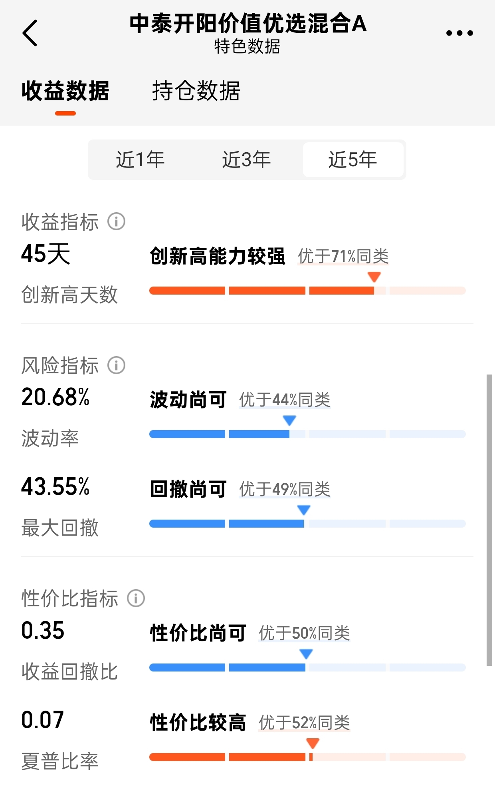Viewport: 495px width, 797px height.
Task: Tap the 优于44%同类 link
Action: 285,400
